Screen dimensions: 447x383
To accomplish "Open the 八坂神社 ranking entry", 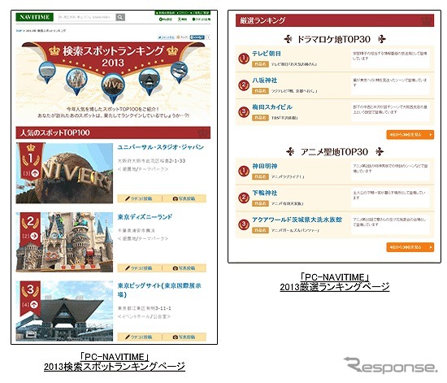I will 265,81.
